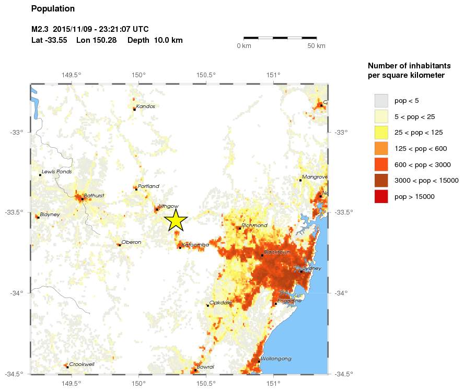Select the orange '125 < pop < 600' swatch
This screenshot has height=391, width=464.
(381, 148)
